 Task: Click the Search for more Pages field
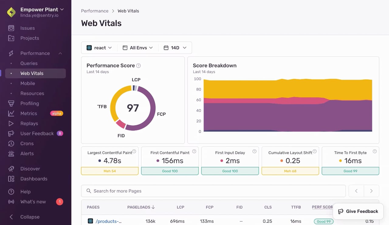pos(213,191)
